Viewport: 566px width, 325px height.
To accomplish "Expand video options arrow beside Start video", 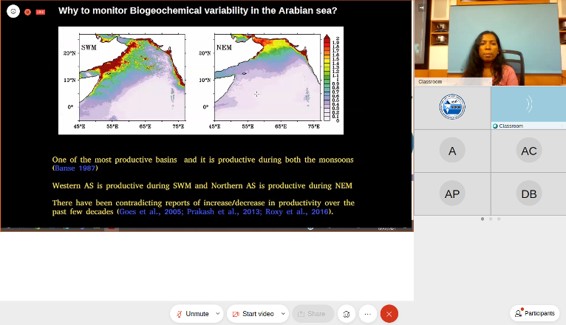I will click(x=283, y=314).
